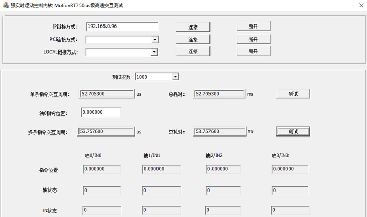Click 轴状态 field under 轴2/IN2
The width and height of the screenshot is (367, 217).
[x=223, y=191]
